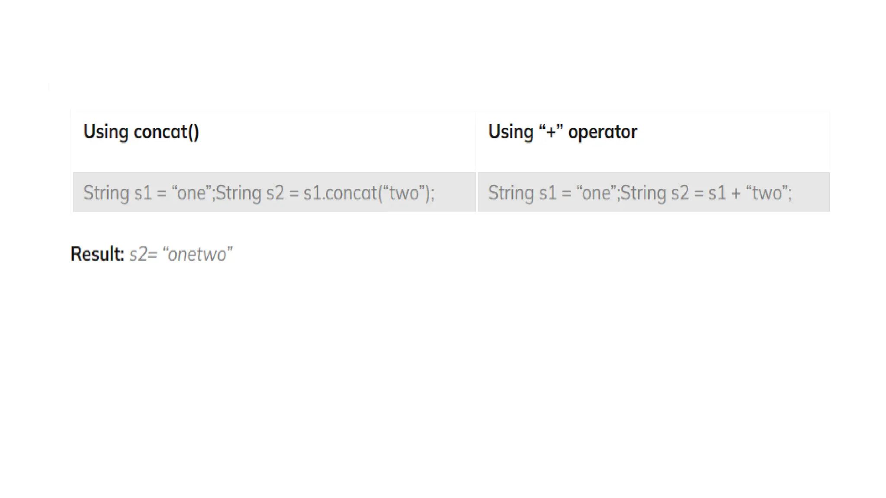886x498 pixels.
Task: Click the word "operator" in the right header
Action: [x=603, y=133]
